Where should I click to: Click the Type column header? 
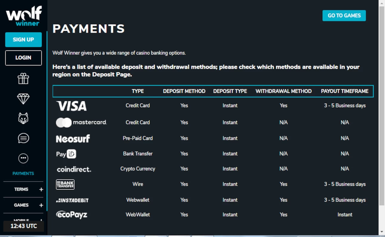pos(138,91)
